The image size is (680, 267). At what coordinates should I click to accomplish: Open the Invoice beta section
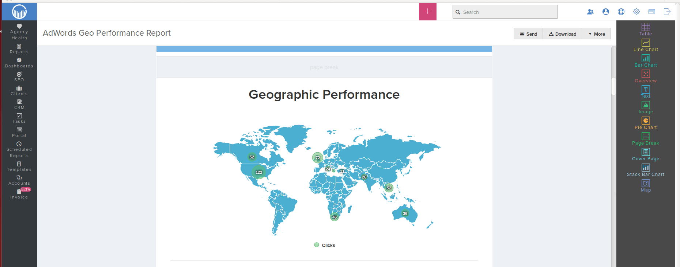(19, 194)
